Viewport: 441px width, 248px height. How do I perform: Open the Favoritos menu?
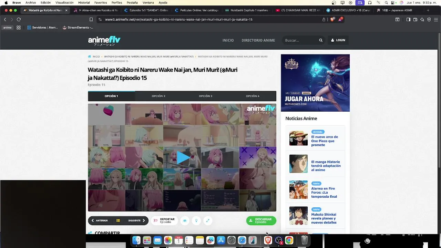coord(101,2)
